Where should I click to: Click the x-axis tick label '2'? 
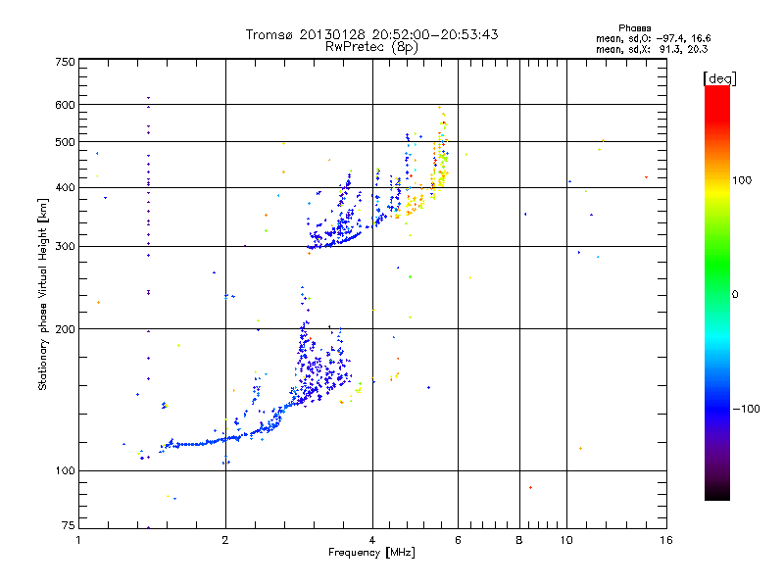click(225, 540)
